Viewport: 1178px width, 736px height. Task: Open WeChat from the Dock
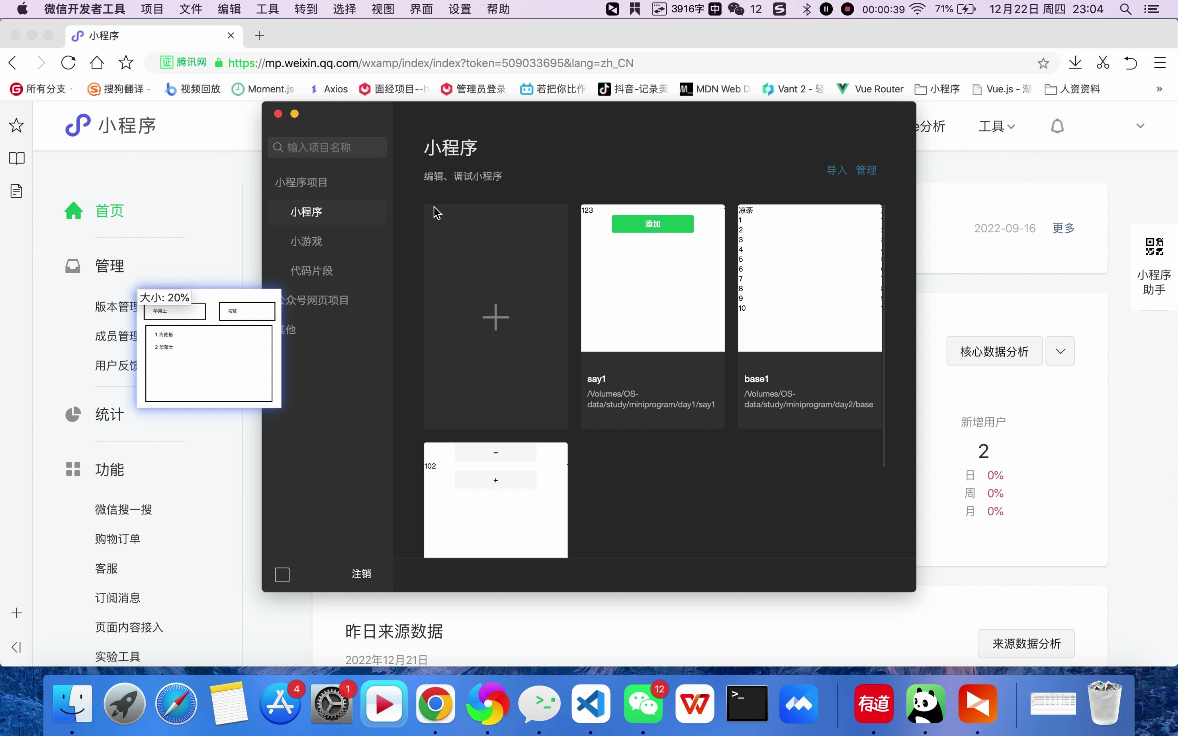point(643,704)
